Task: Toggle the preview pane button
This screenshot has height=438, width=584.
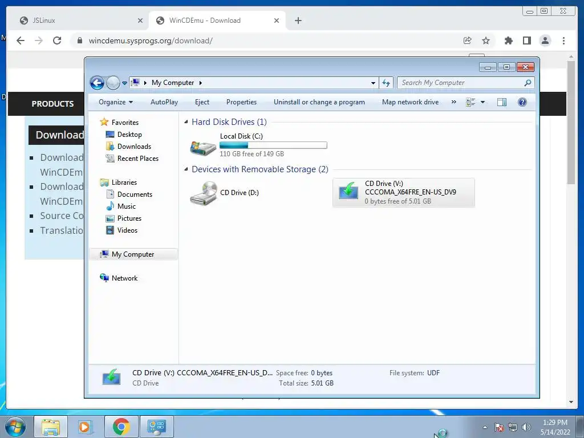Action: coord(502,102)
